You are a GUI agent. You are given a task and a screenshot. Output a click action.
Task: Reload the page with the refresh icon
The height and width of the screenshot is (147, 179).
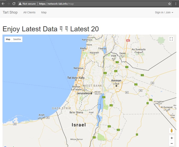(14, 4)
